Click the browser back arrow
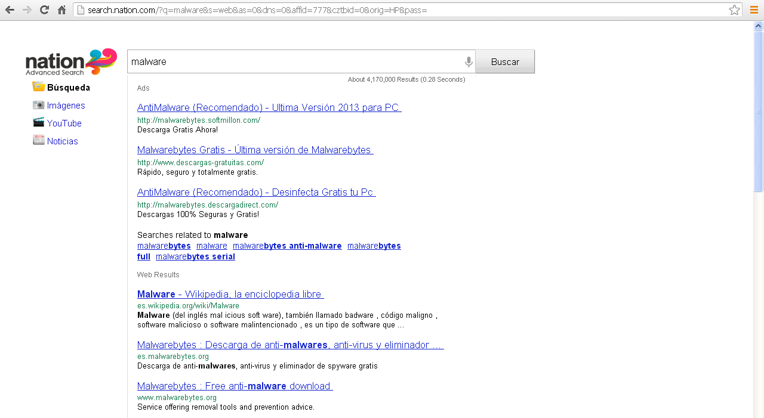 [10, 10]
